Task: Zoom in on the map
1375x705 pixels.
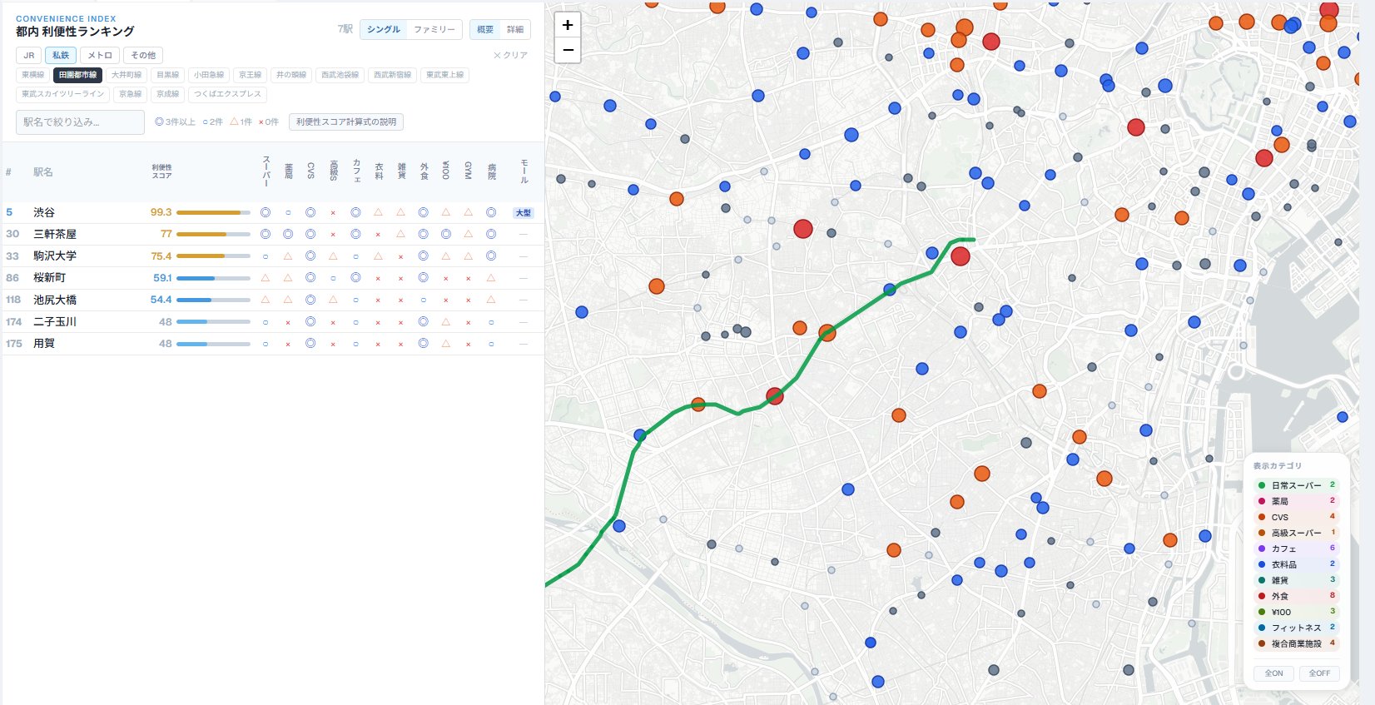Action: (568, 25)
